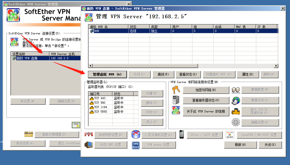This screenshot has width=290, height=165.
Task: Click the smart card icon beside 智能卡管理器
Action: (x=29, y=135)
